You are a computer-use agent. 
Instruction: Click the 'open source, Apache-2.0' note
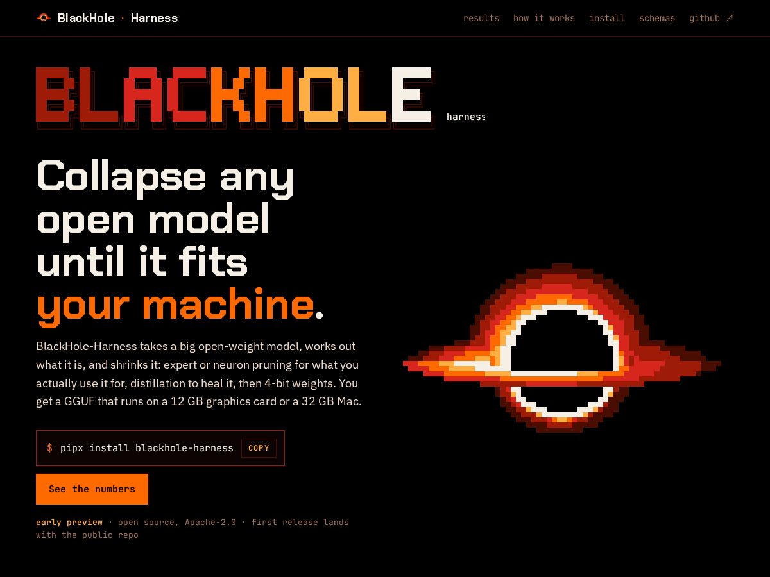pyautogui.click(x=177, y=523)
